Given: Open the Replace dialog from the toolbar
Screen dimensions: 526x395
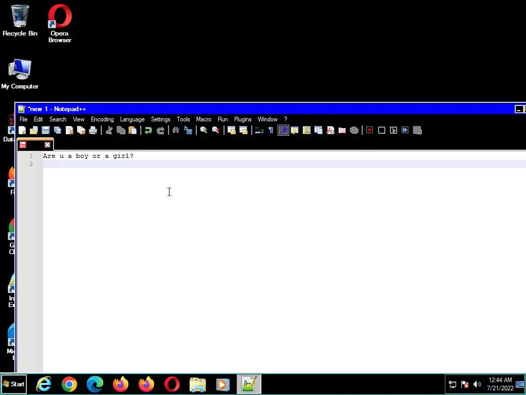Looking at the screenshot, I should (x=188, y=130).
